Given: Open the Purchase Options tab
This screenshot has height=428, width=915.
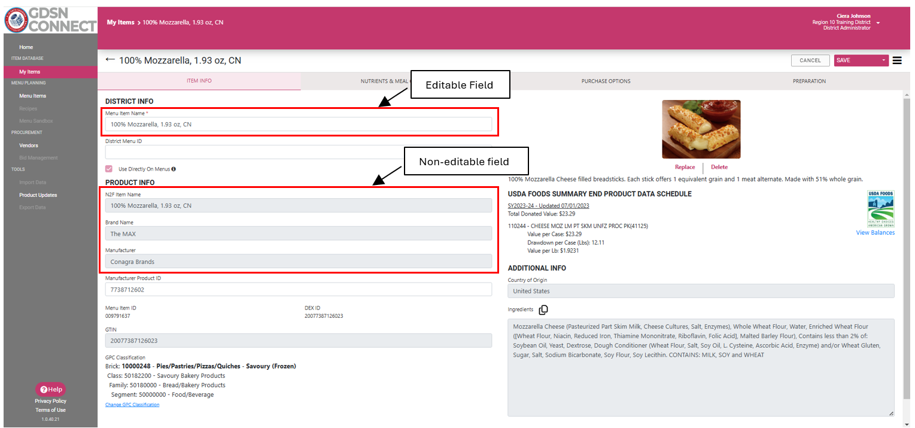Looking at the screenshot, I should [606, 81].
